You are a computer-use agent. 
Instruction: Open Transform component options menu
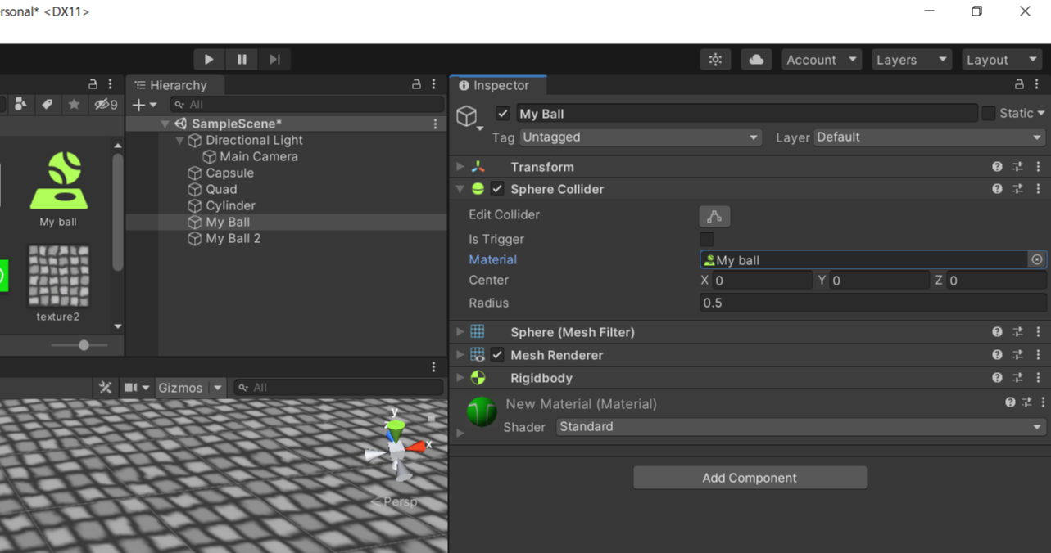[1039, 167]
